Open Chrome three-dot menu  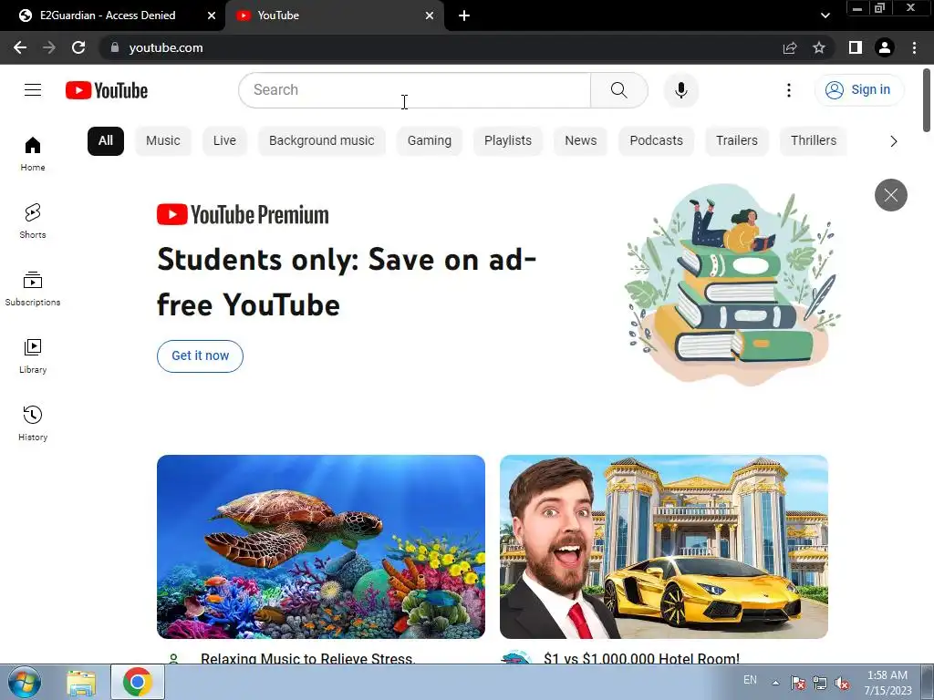coord(914,47)
